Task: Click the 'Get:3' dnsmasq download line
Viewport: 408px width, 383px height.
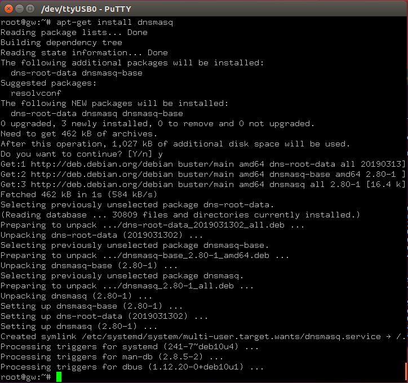Action: pos(203,185)
